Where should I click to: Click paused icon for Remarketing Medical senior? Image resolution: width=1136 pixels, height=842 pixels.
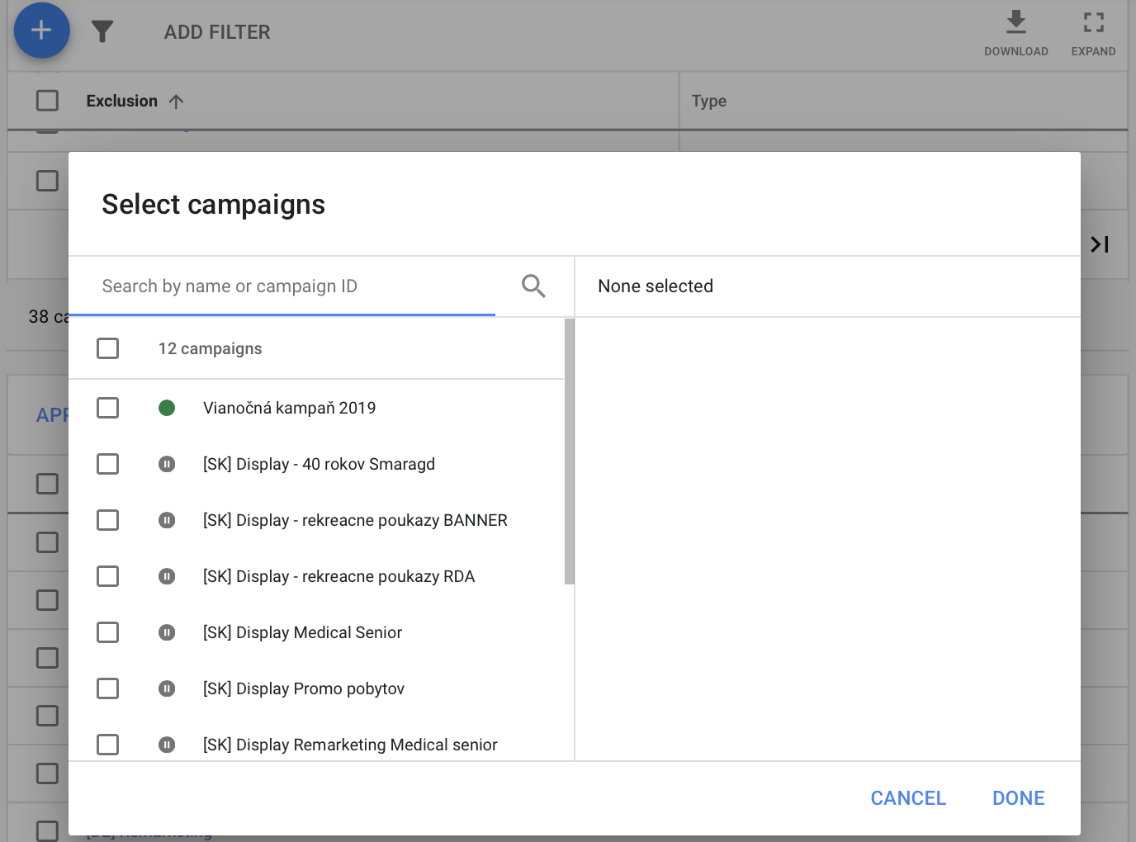(167, 745)
